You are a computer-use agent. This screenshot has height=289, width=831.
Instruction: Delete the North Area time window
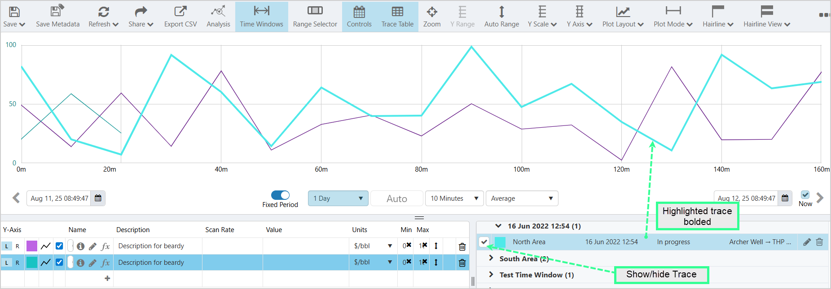click(x=819, y=242)
